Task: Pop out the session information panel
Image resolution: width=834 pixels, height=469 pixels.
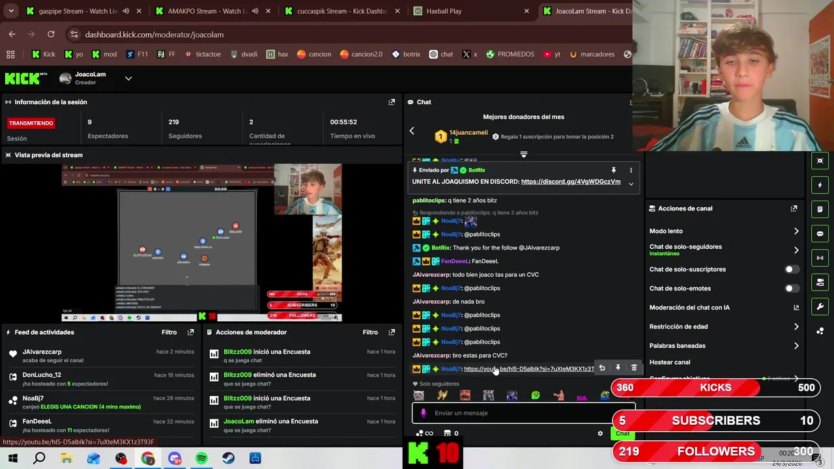Action: tap(392, 102)
